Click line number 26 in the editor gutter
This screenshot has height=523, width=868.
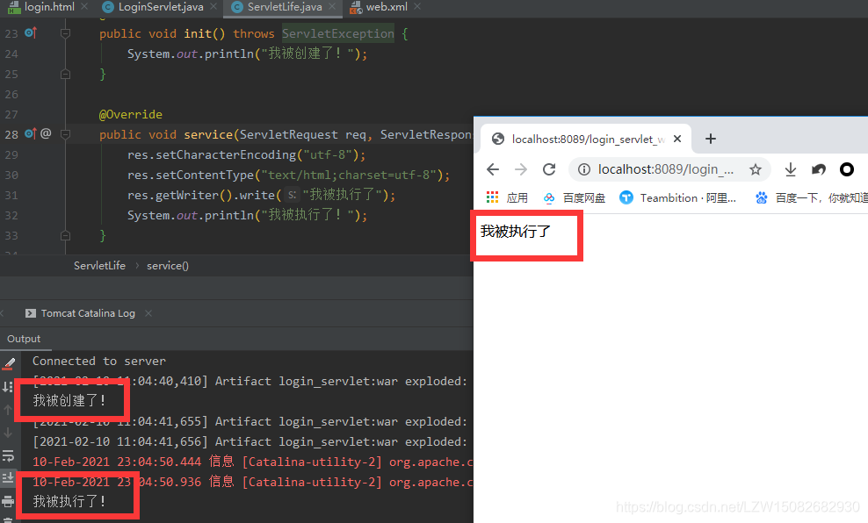pos(11,95)
